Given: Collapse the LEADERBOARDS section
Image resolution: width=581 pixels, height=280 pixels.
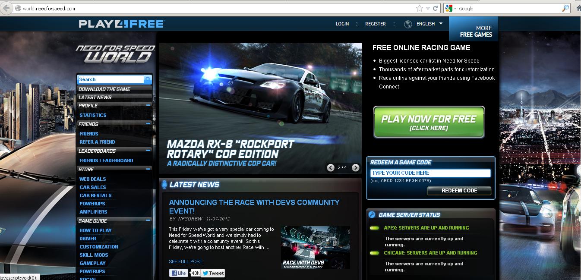Looking at the screenshot, I should (x=148, y=151).
